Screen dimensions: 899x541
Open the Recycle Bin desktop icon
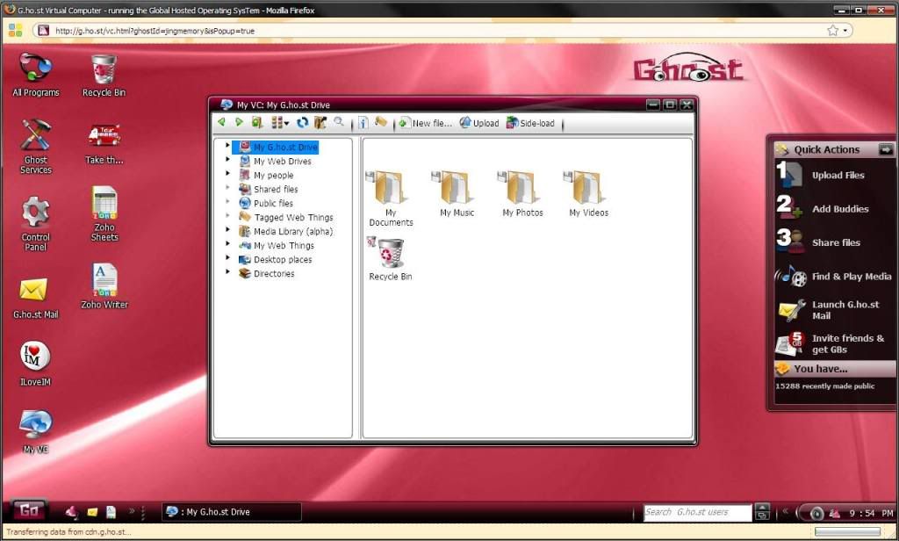[104, 75]
